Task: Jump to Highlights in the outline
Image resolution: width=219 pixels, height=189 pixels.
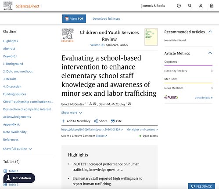Action: pyautogui.click(x=11, y=41)
